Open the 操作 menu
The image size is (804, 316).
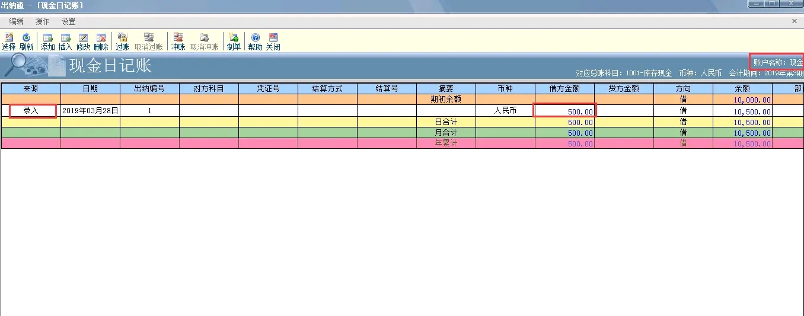42,21
